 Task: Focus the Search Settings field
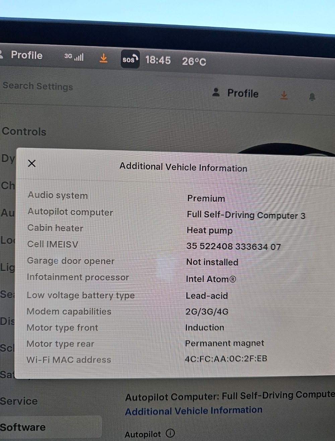[x=38, y=86]
